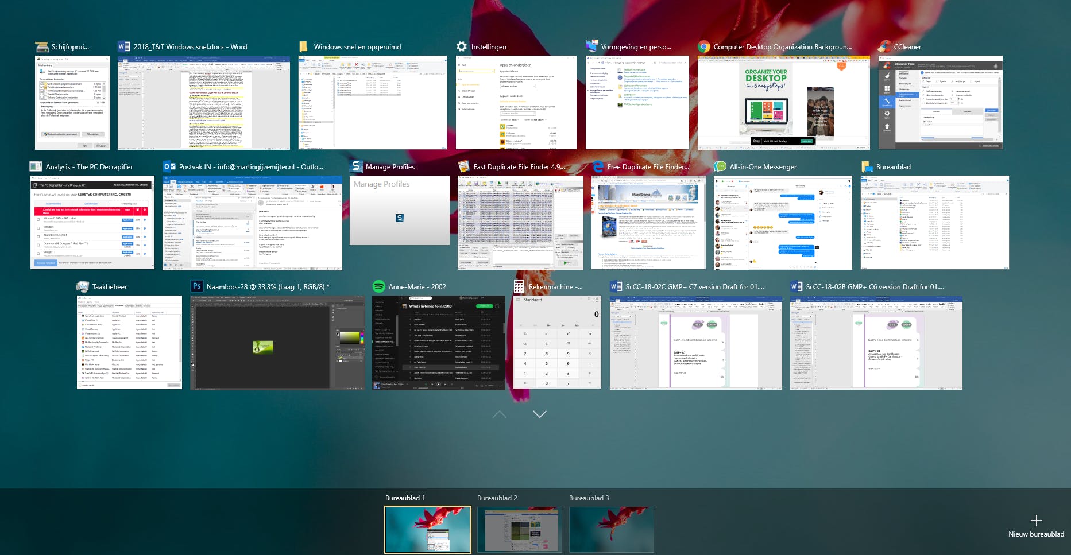Open the Vormgeving en perso... window preview
This screenshot has width=1071, height=555.
[x=637, y=103]
